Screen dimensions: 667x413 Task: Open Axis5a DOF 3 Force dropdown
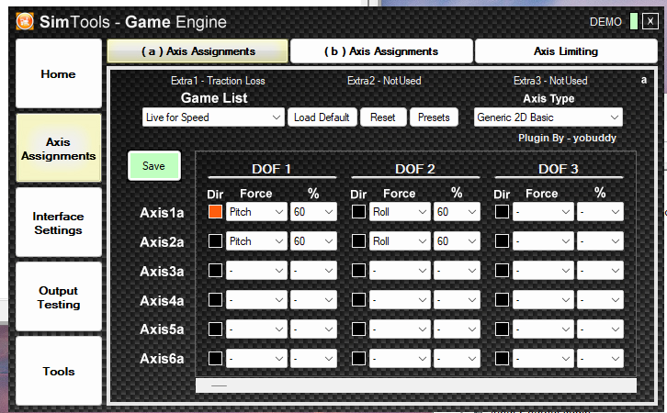click(543, 329)
